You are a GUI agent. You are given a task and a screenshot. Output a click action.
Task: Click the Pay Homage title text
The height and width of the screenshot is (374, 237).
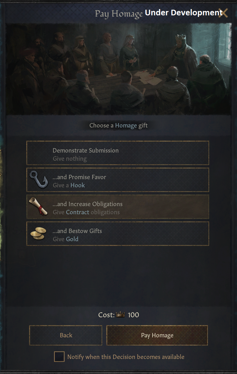(119, 14)
